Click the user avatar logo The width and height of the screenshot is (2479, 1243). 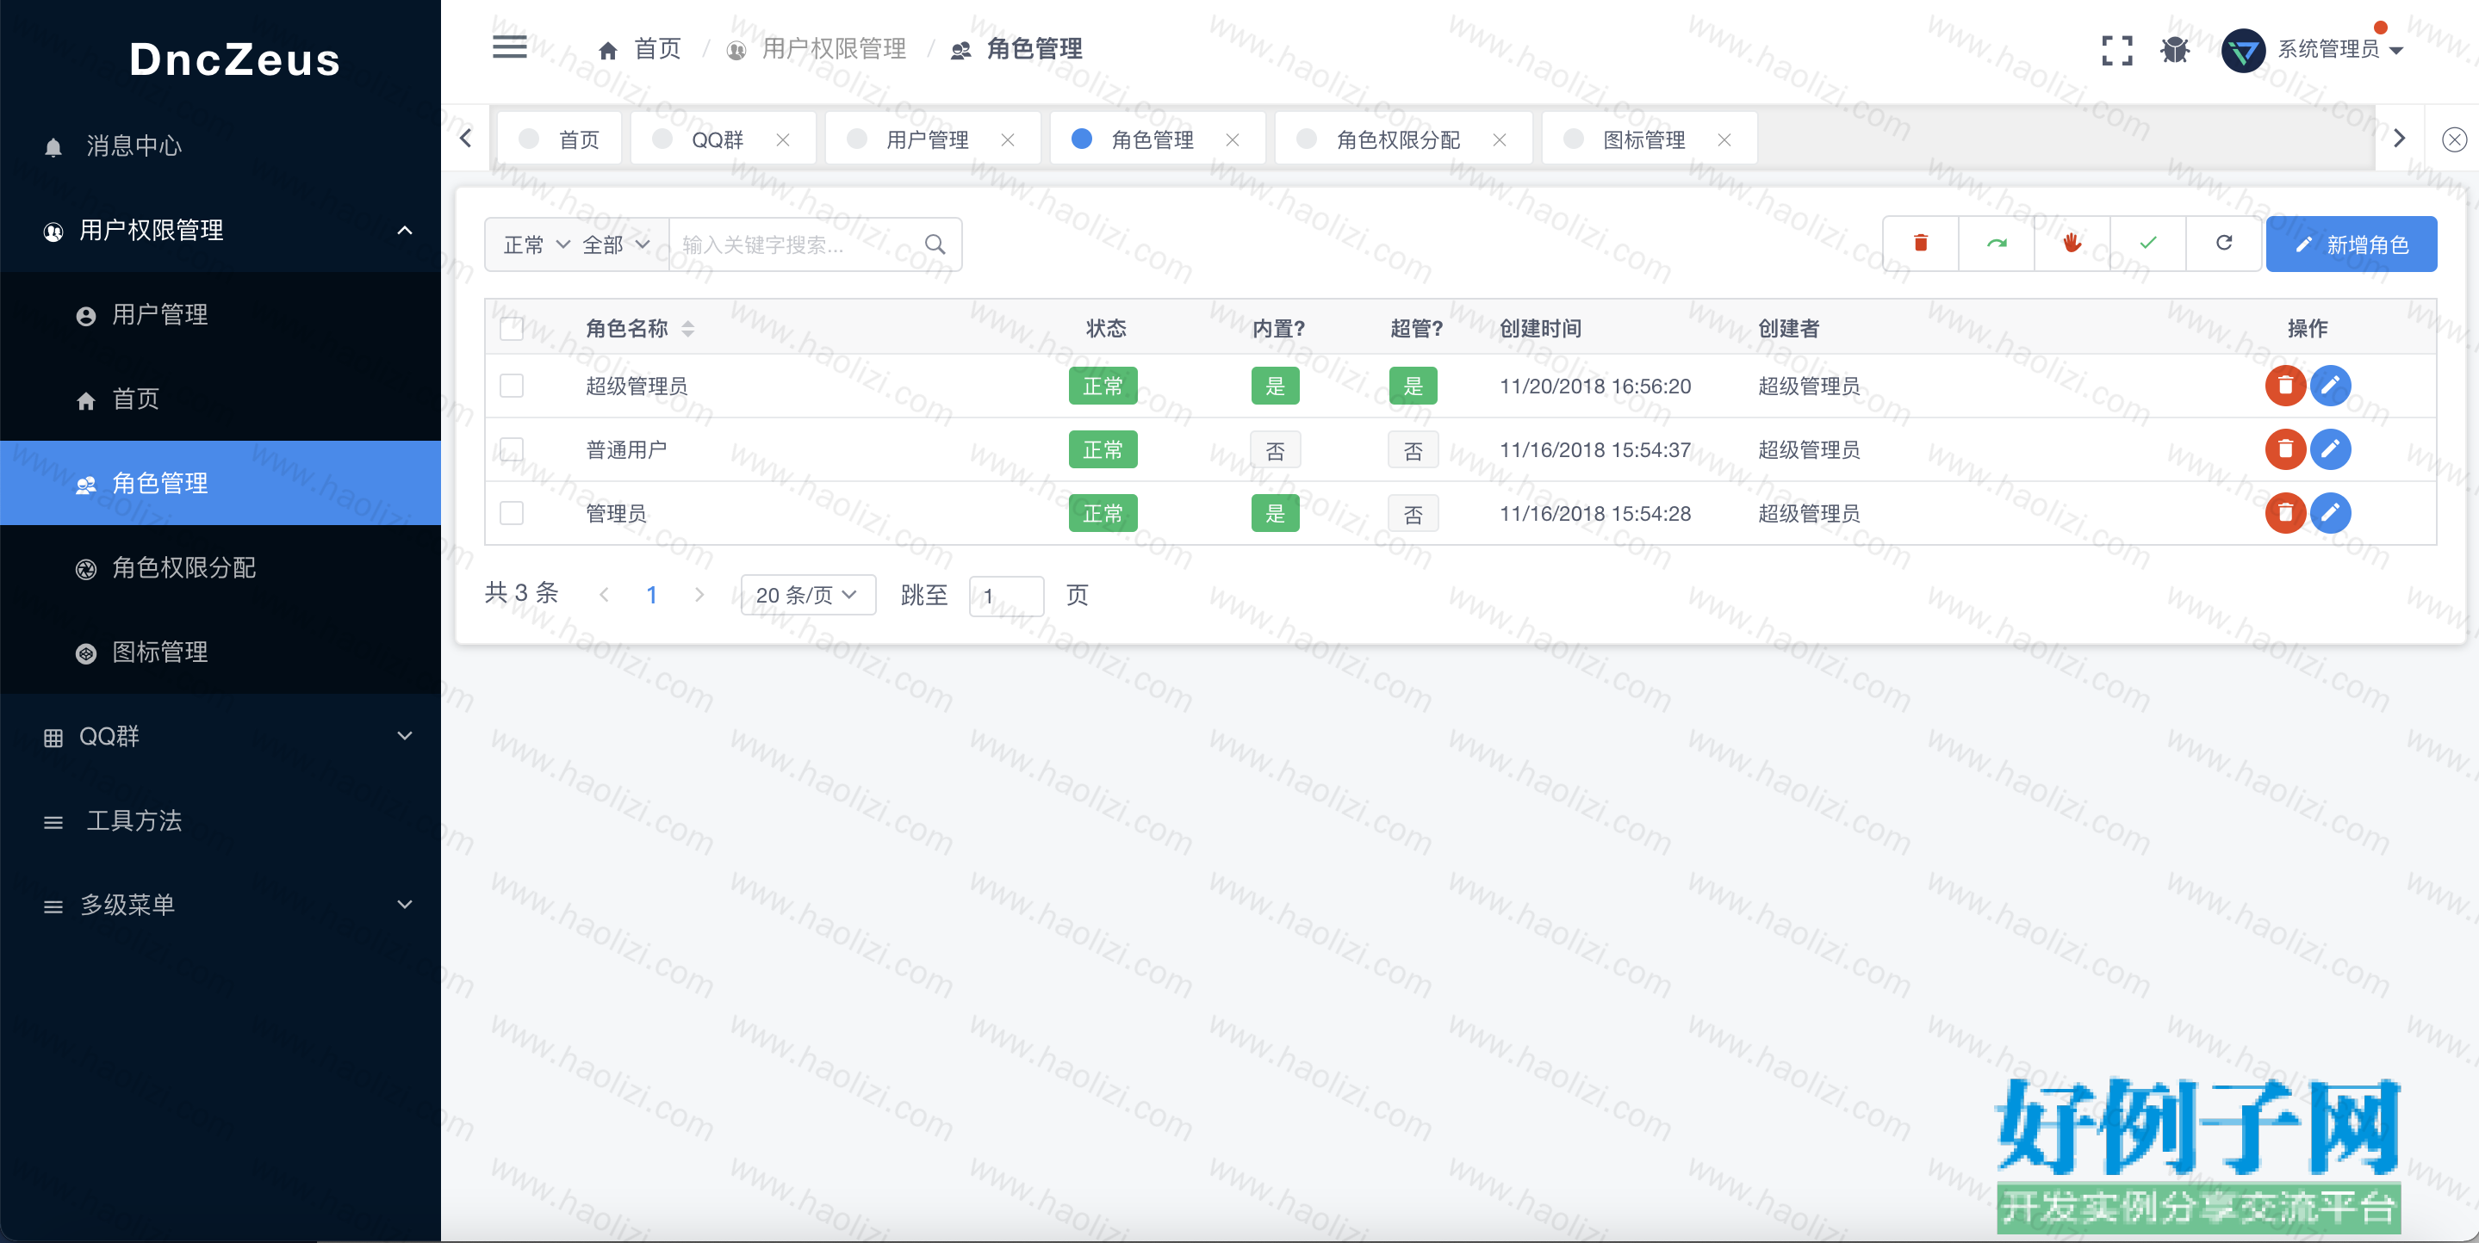pos(2243,50)
